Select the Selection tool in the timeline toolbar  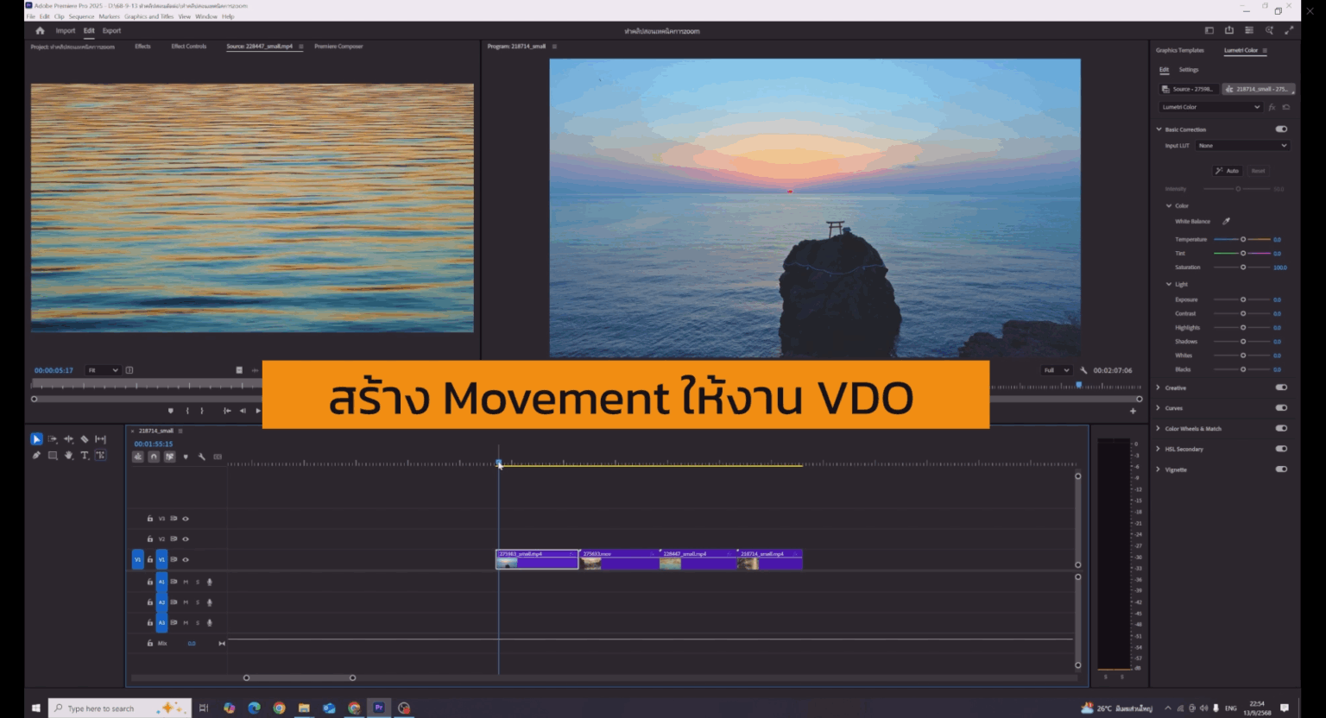[36, 438]
